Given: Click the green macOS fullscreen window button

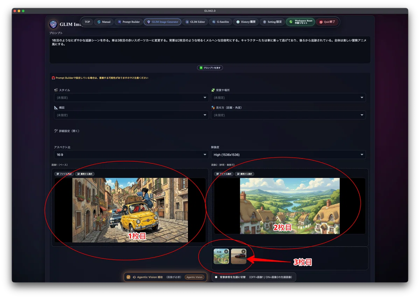Looking at the screenshot, I should (23, 11).
